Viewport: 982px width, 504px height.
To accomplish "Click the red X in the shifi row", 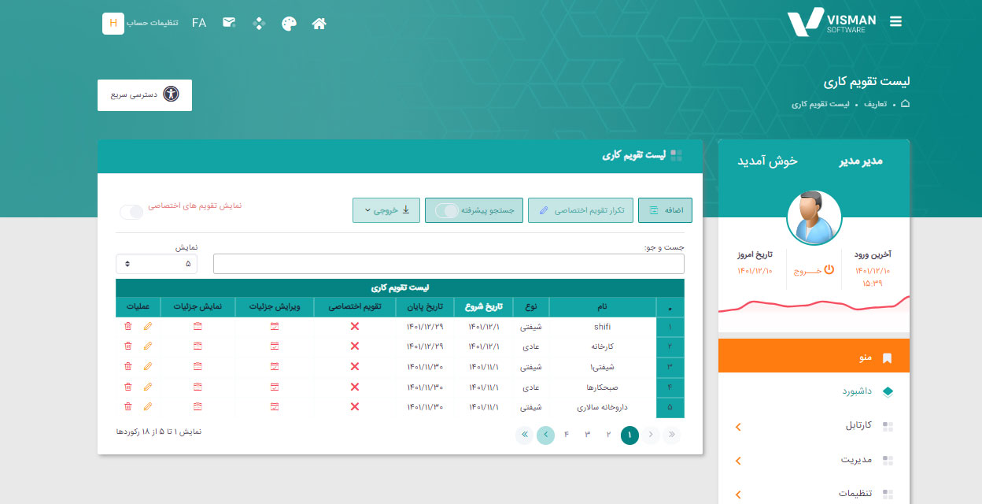I will [355, 325].
